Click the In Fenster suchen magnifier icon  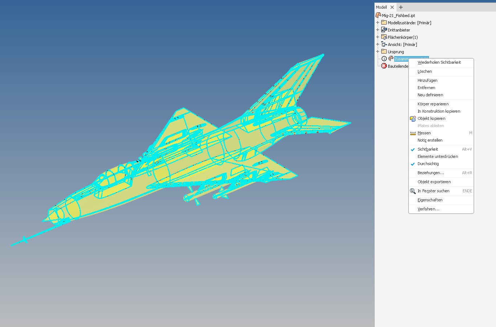coord(413,191)
